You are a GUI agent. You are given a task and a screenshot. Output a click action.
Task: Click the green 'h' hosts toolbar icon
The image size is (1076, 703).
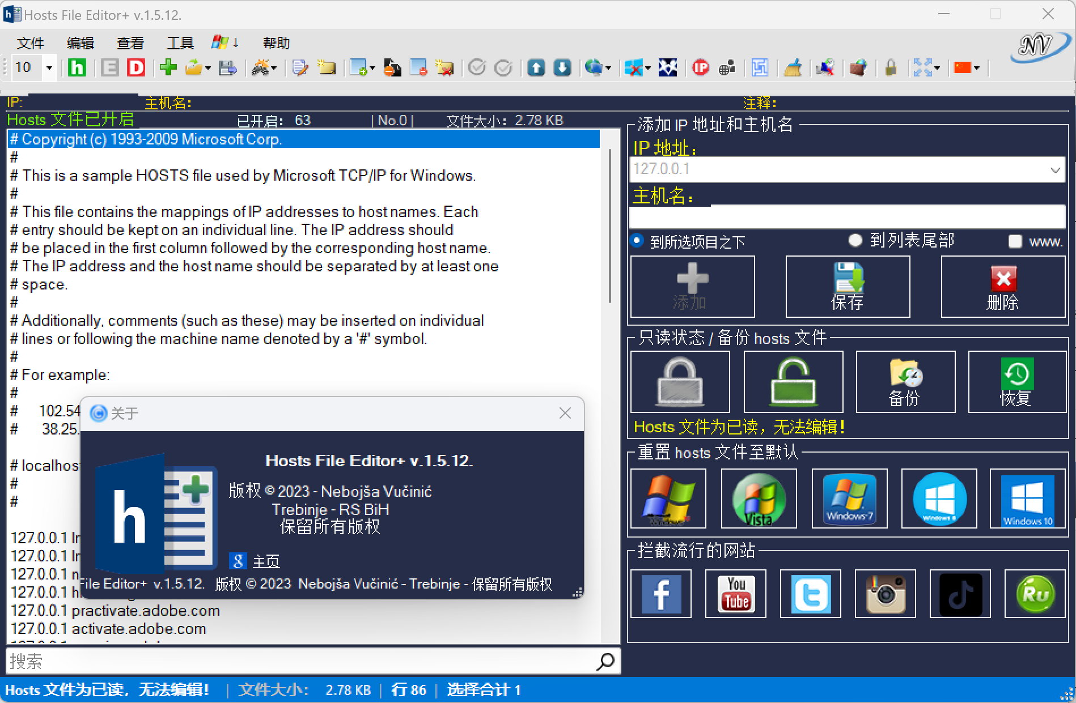point(77,68)
